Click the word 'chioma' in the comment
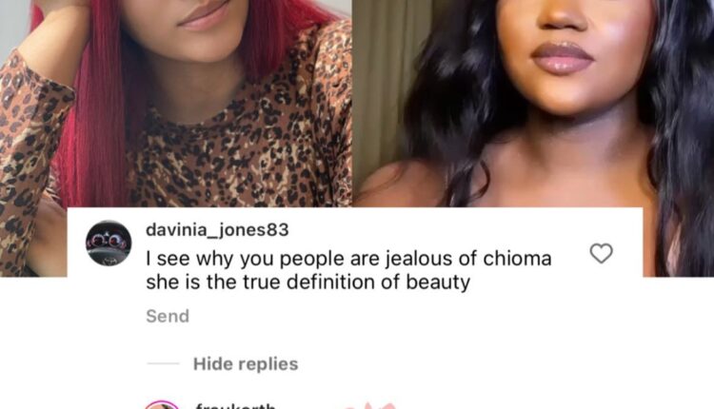The width and height of the screenshot is (714, 409). 517,259
